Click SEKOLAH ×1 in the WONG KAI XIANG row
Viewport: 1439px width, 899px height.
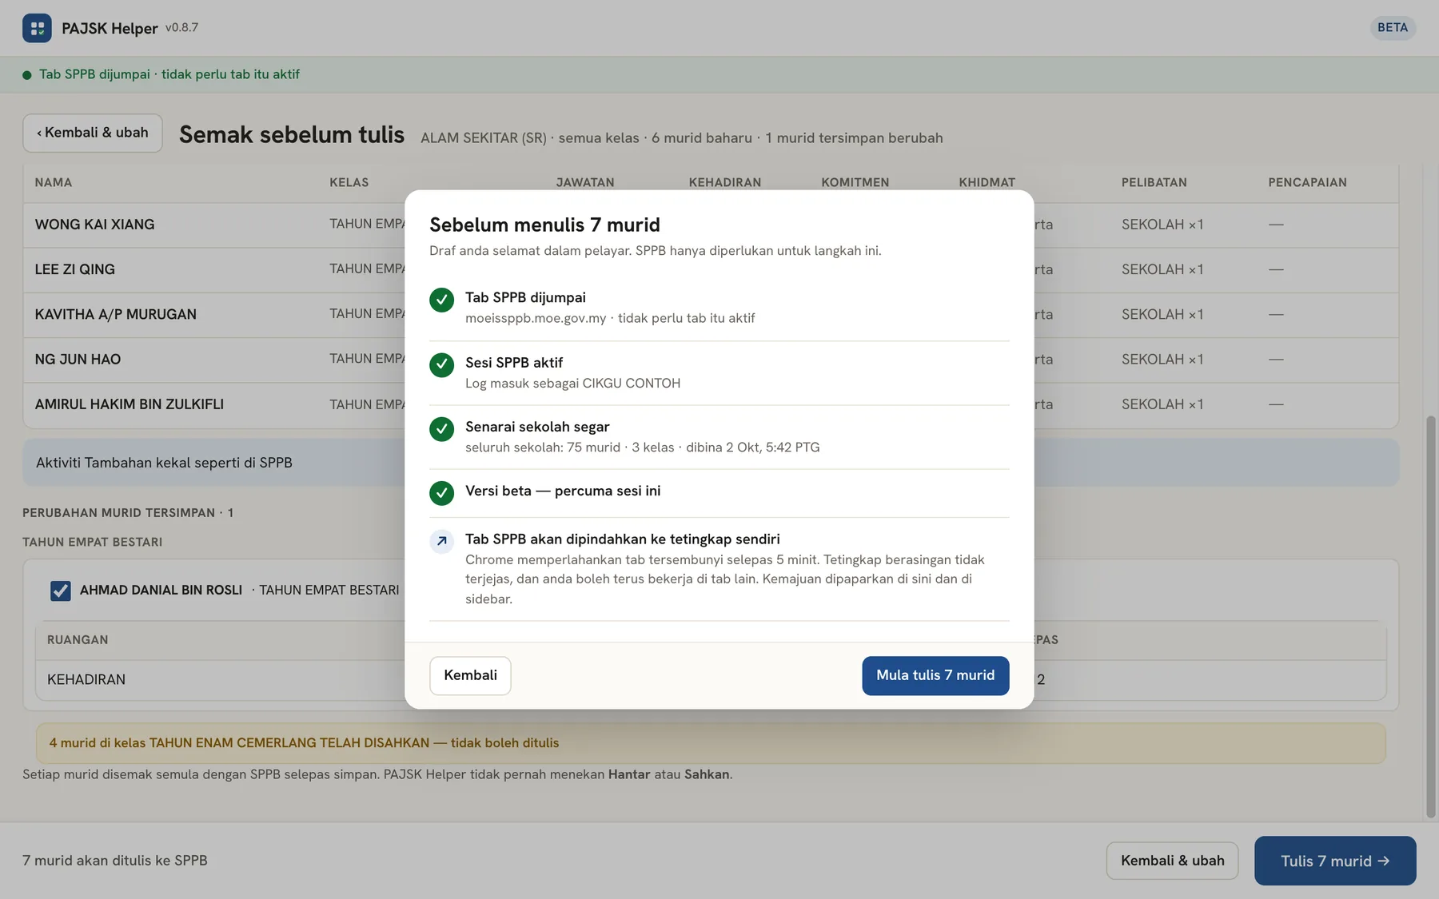click(x=1162, y=225)
